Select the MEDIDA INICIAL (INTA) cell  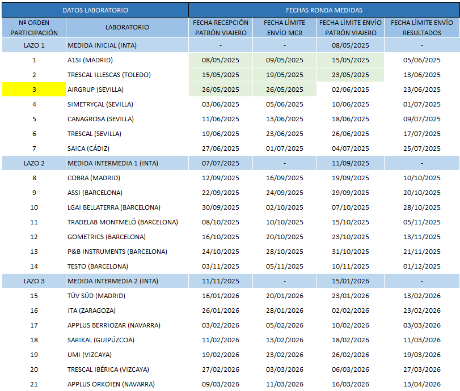[x=127, y=45]
